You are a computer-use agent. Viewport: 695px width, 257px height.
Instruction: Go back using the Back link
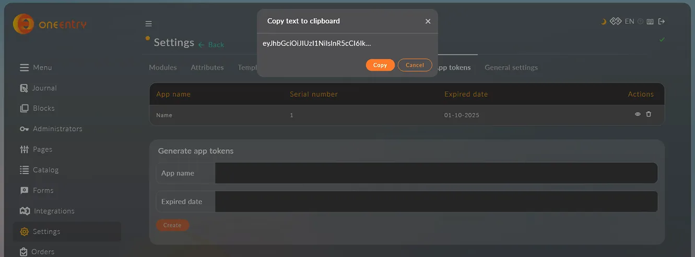pyautogui.click(x=211, y=45)
